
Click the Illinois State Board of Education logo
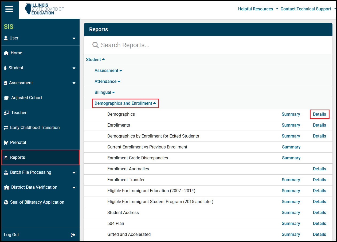[x=44, y=9]
